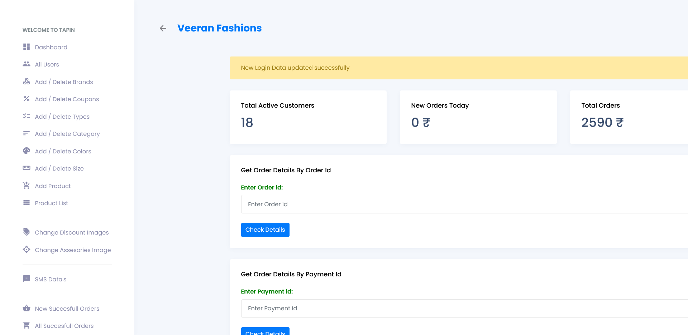Click the back arrow beside Veeran Fashions

[x=163, y=28]
